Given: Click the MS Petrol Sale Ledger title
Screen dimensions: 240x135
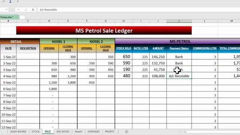Looking at the screenshot, I should [x=104, y=30].
